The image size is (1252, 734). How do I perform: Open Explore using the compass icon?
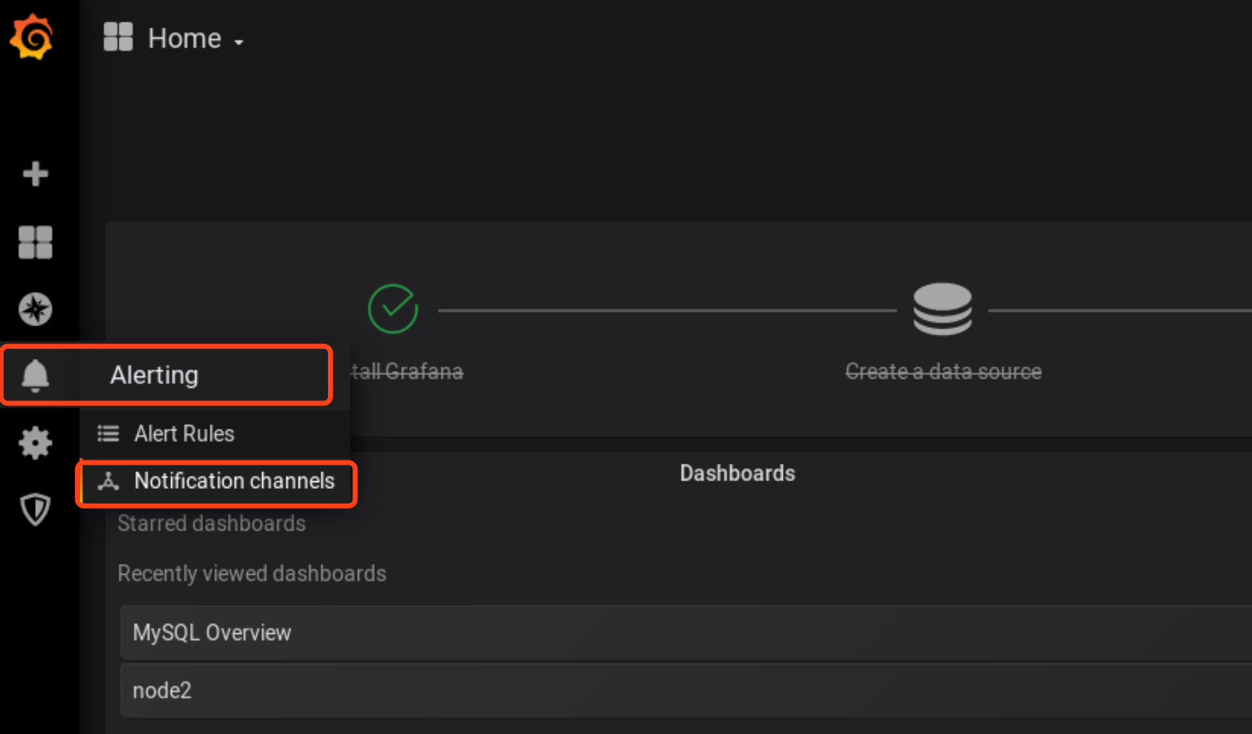[35, 309]
